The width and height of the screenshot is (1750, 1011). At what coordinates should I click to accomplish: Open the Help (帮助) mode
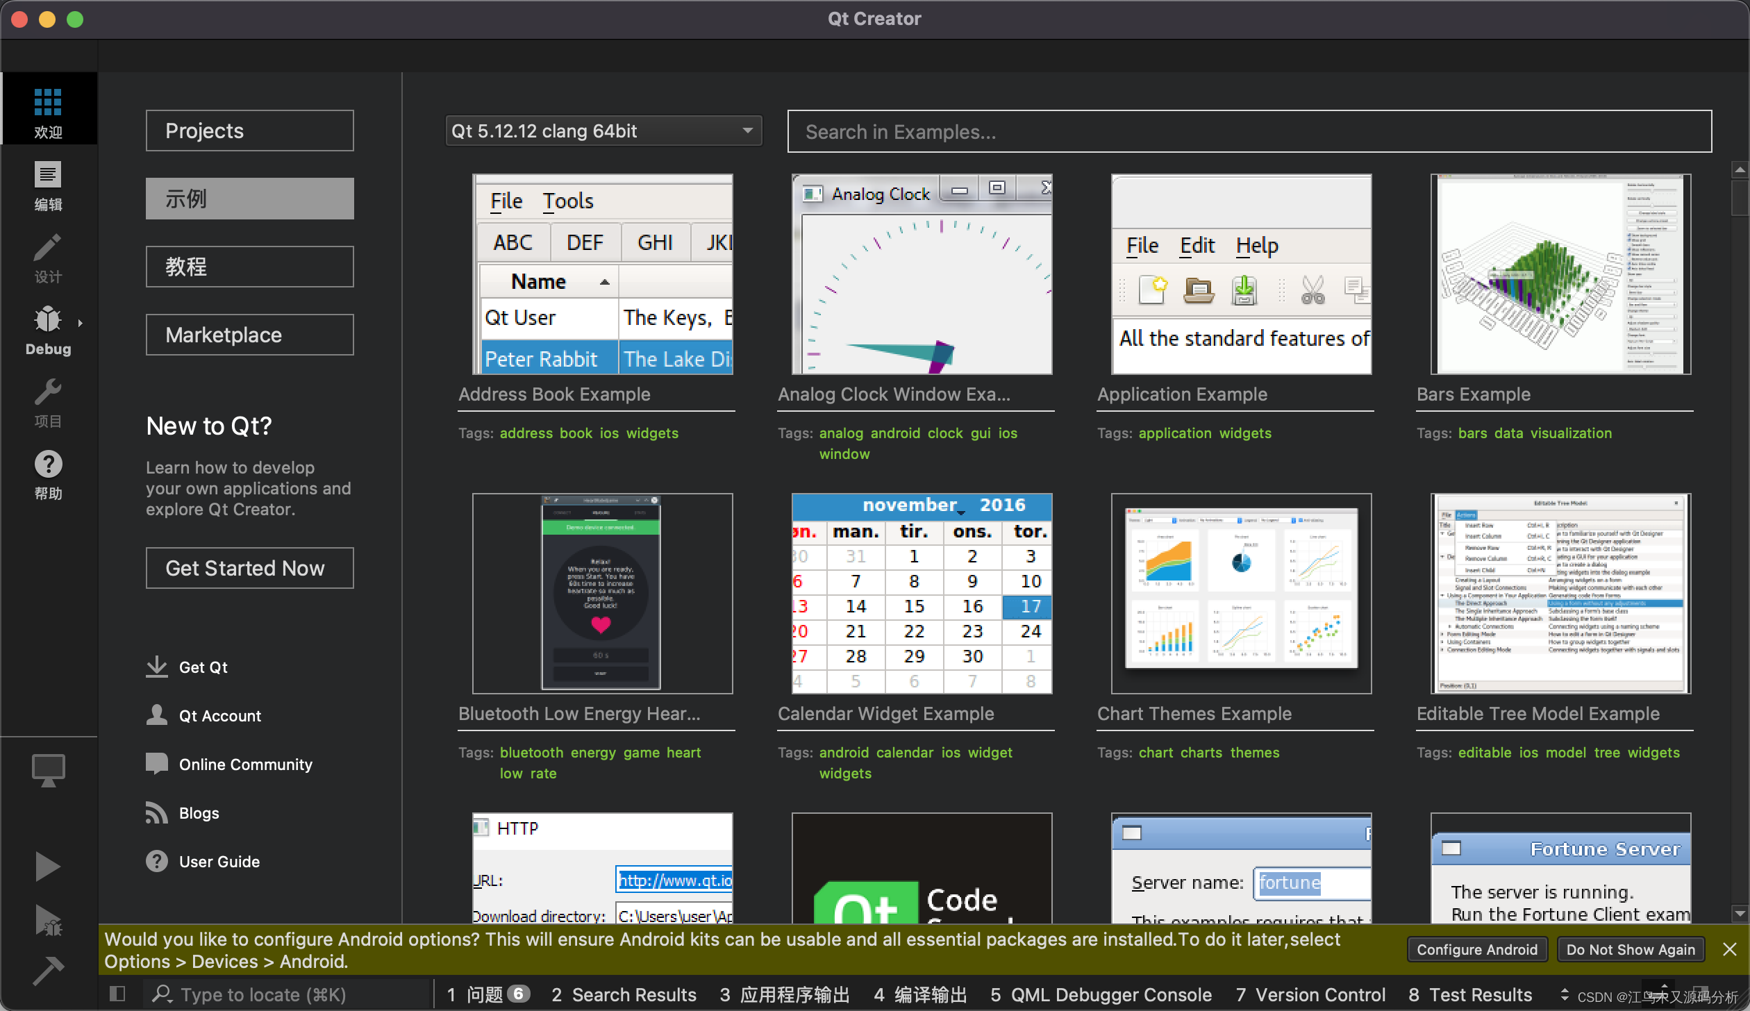click(x=48, y=474)
